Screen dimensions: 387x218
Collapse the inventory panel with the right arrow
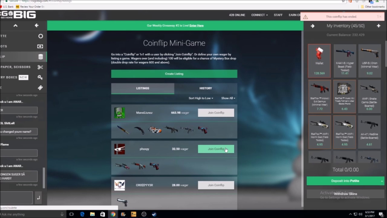coord(313,26)
